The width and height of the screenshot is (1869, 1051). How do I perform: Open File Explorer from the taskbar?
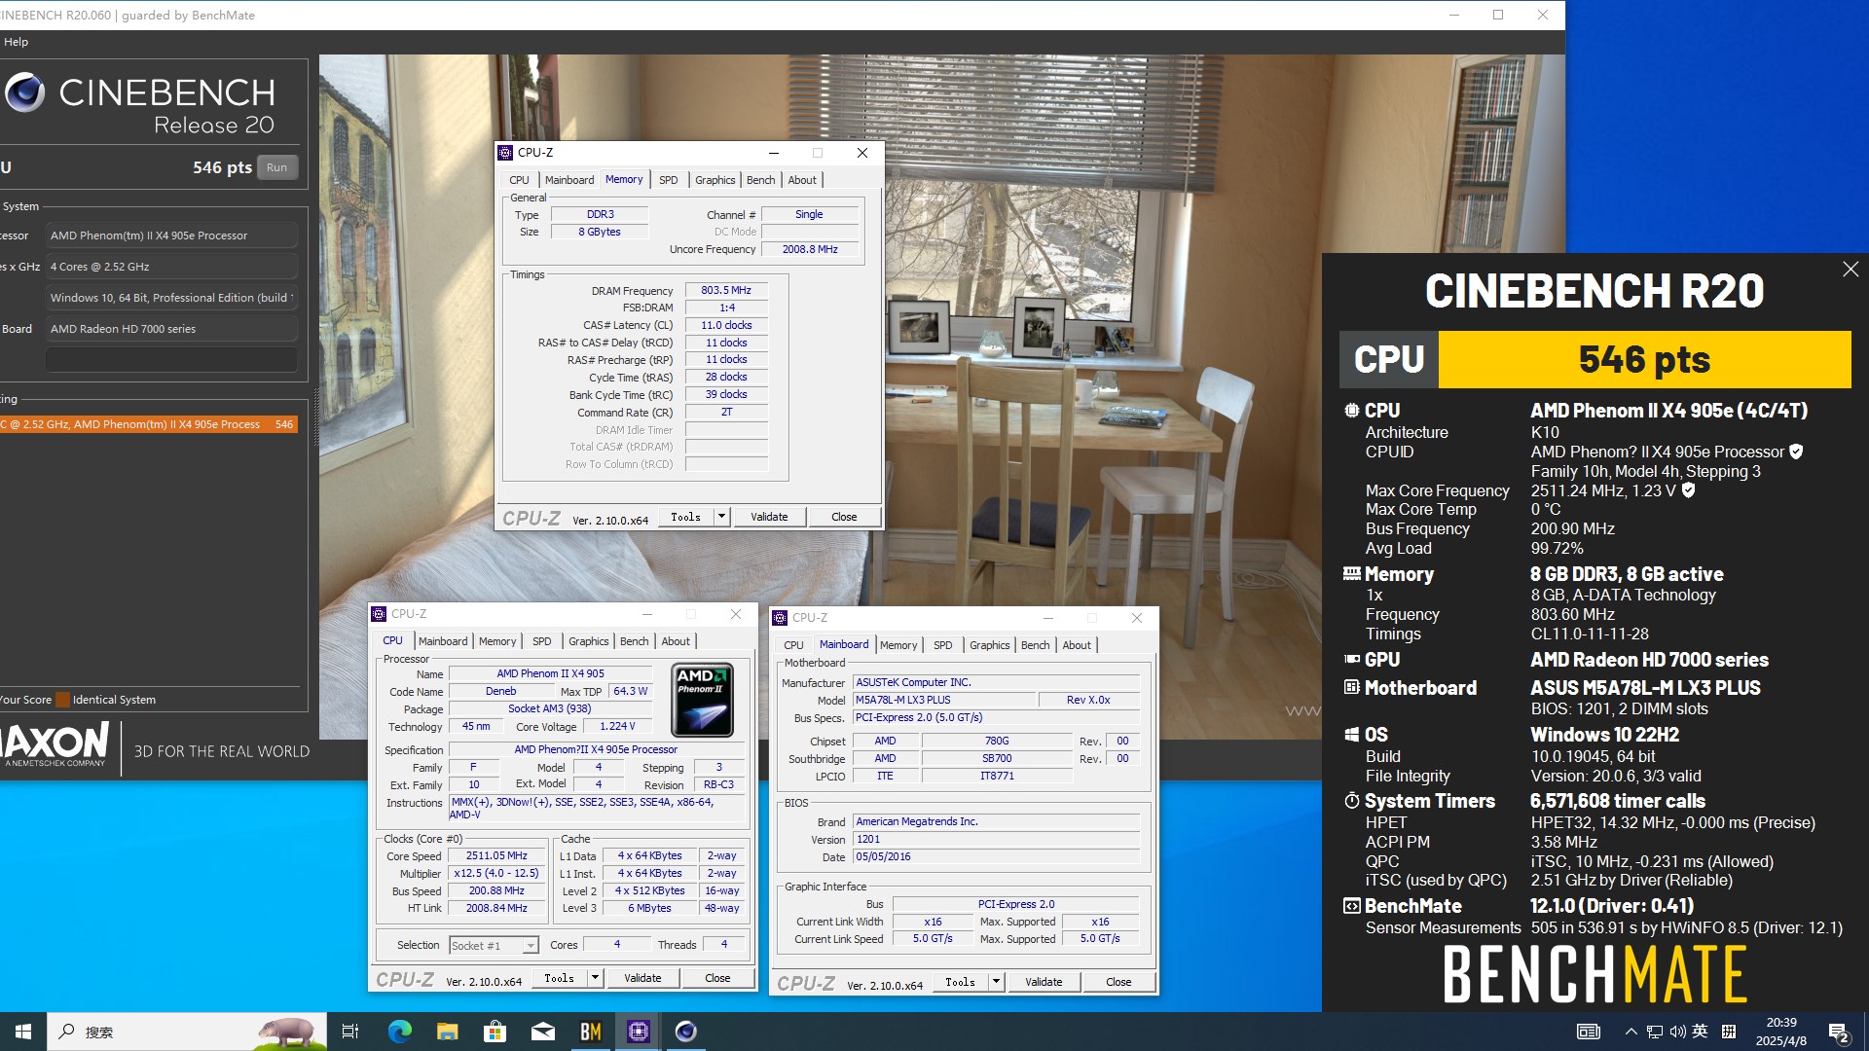pyautogui.click(x=447, y=1032)
